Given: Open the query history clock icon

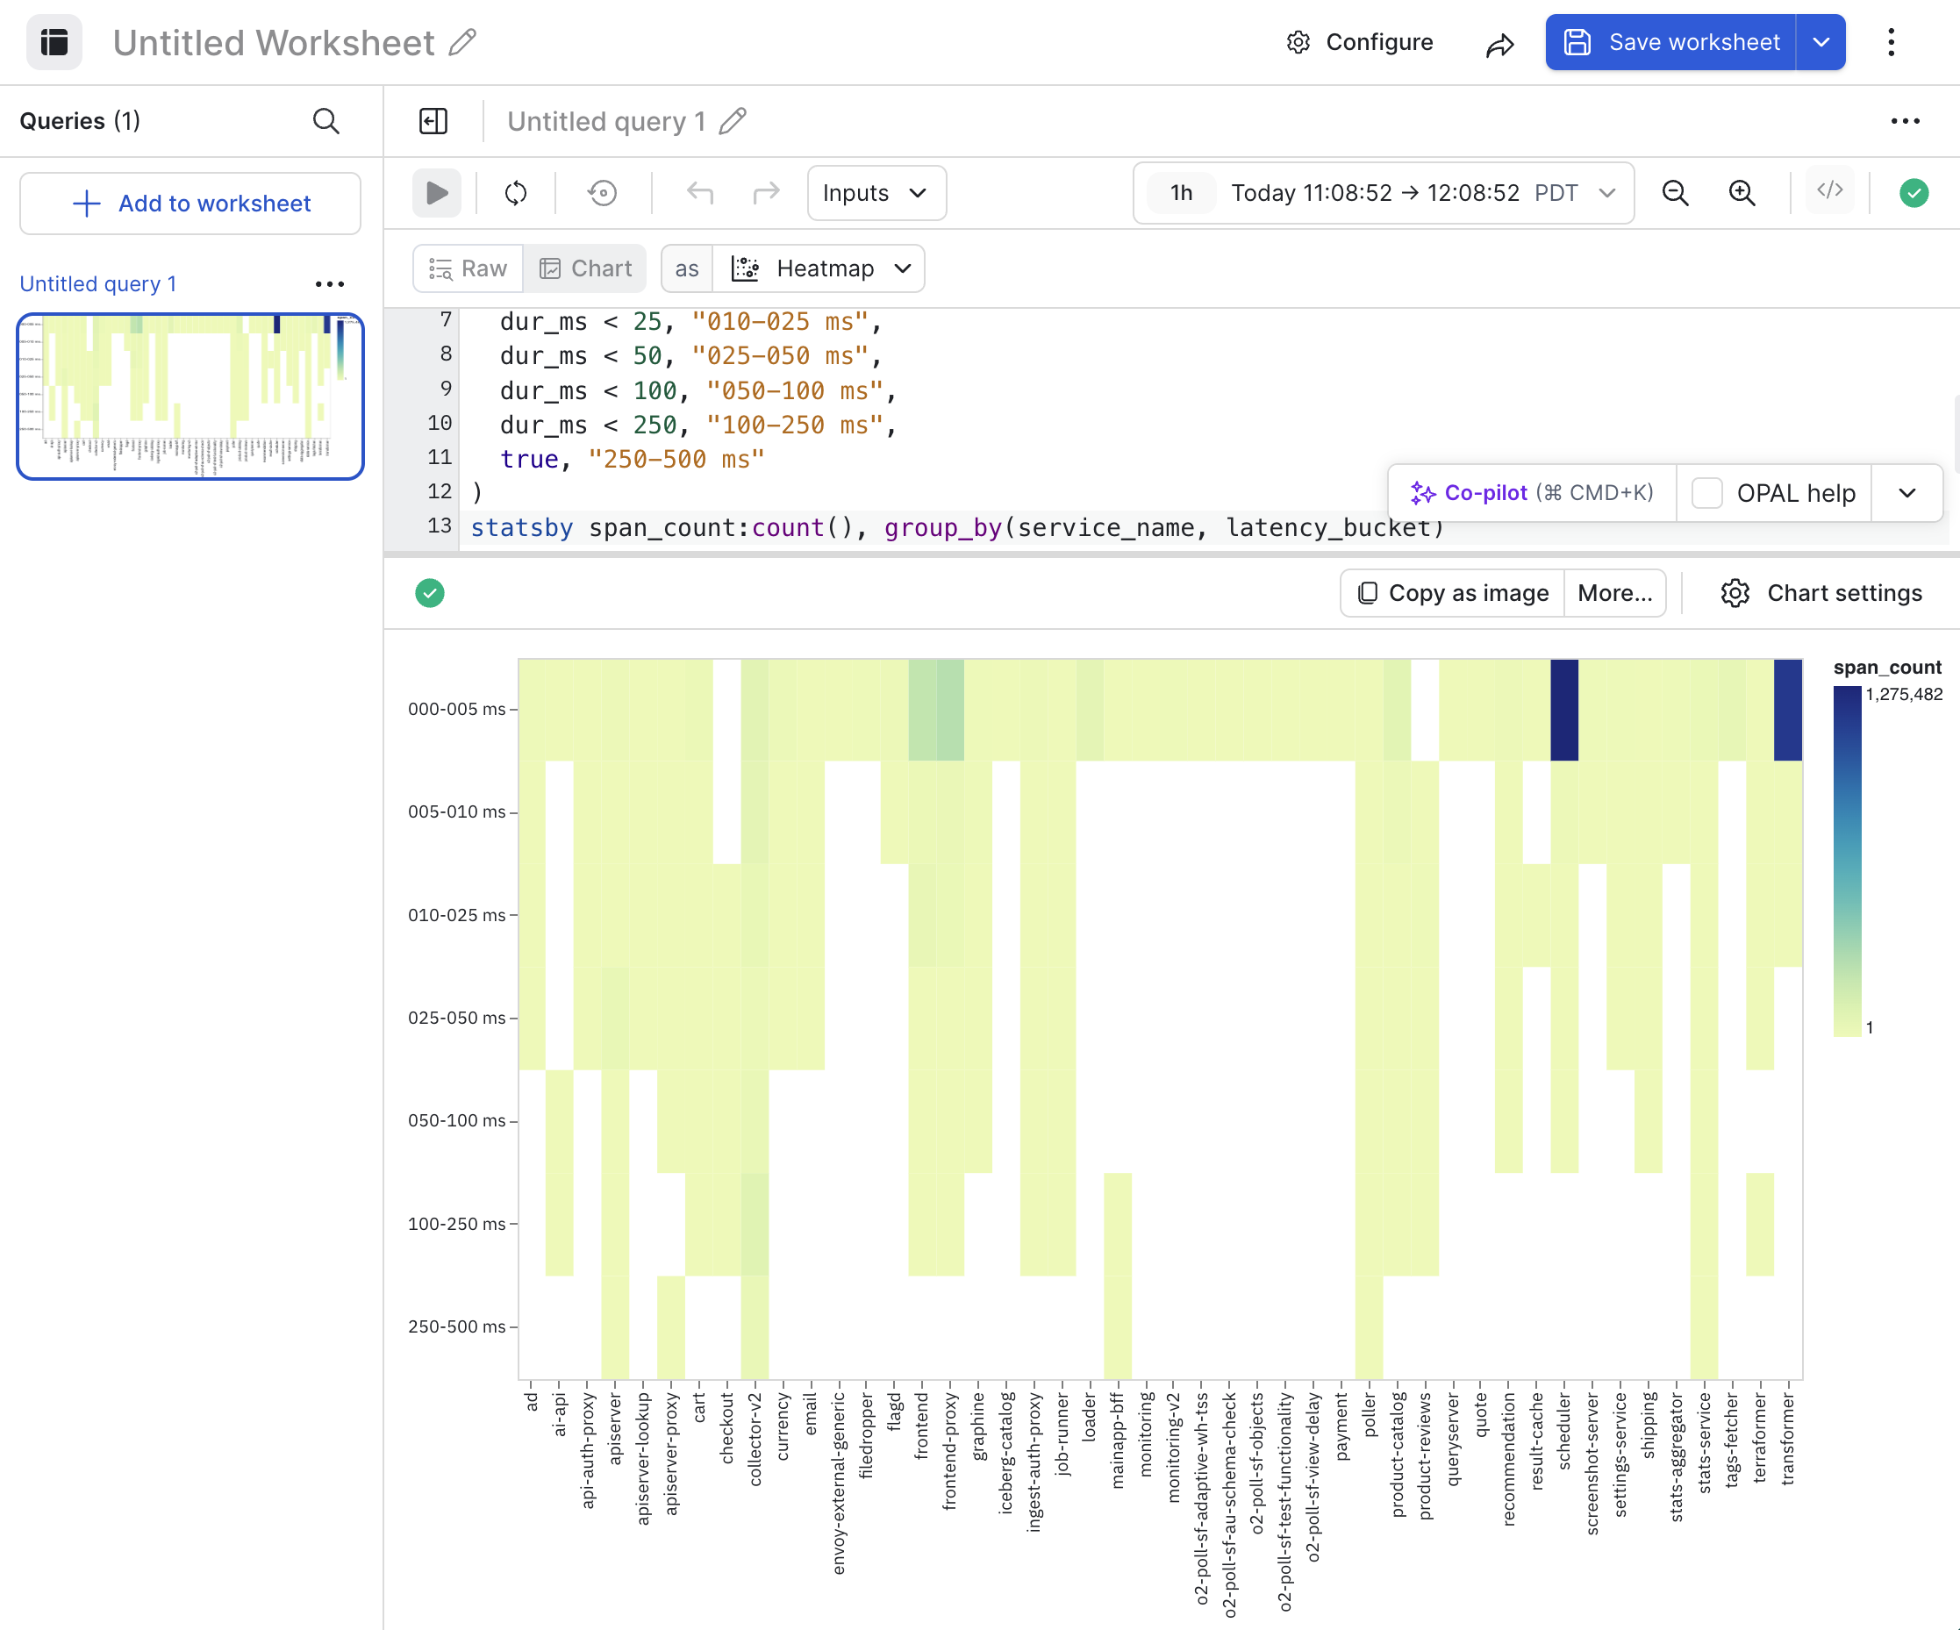Looking at the screenshot, I should (x=603, y=193).
